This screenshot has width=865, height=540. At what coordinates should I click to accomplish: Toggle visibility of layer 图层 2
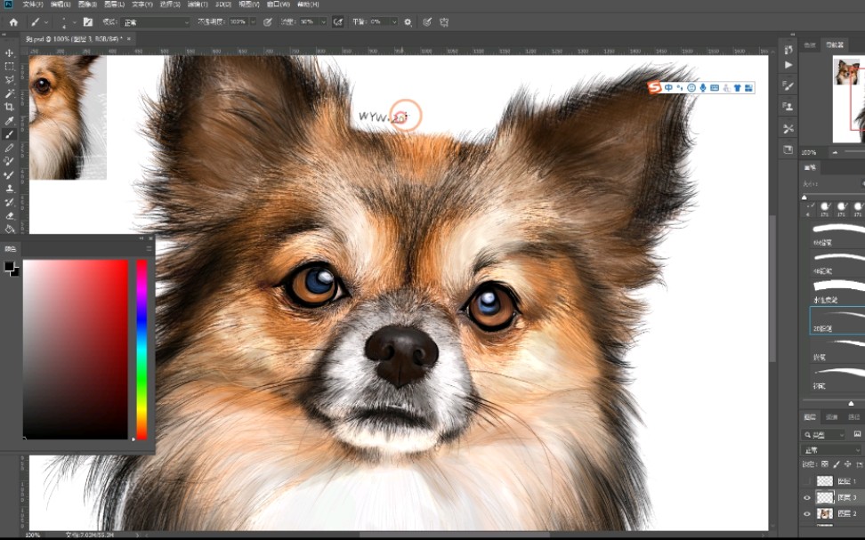coord(807,514)
